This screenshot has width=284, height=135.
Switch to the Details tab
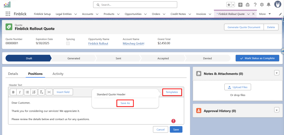pyautogui.click(x=13, y=74)
